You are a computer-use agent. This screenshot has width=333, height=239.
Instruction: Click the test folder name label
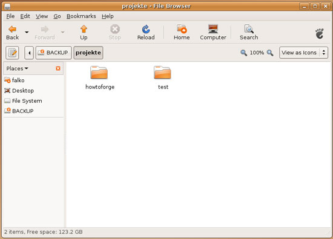[163, 87]
